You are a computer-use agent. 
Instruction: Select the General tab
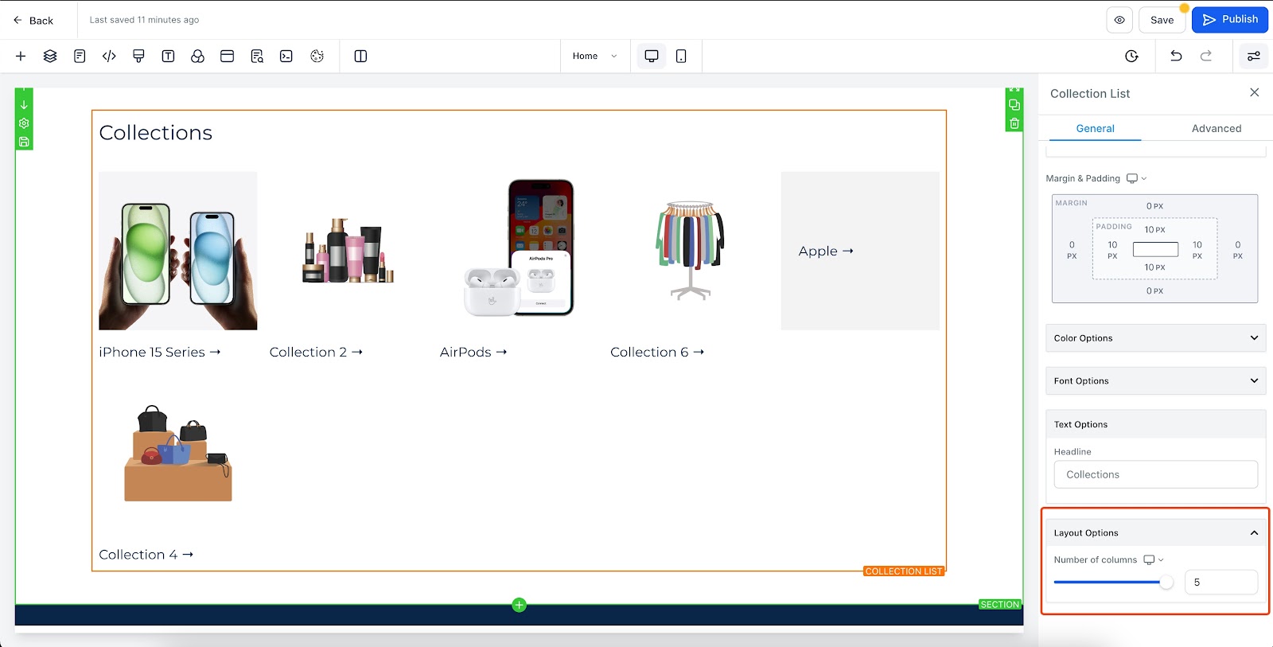[1095, 128]
